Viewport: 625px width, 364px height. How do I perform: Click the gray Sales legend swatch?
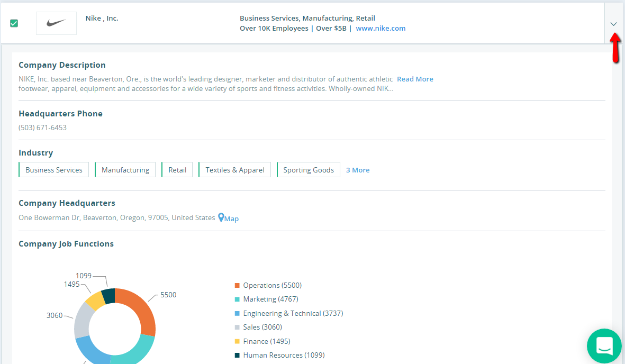click(x=237, y=327)
